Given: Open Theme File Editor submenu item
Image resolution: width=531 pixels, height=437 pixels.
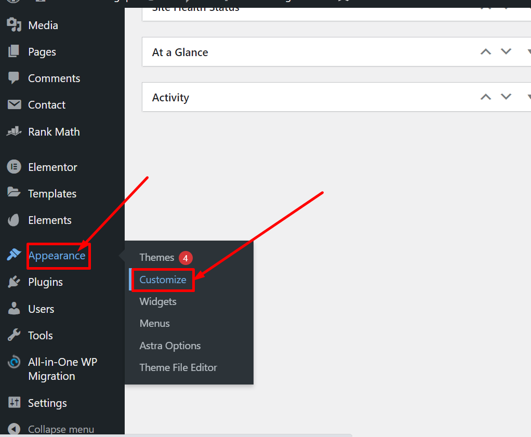Looking at the screenshot, I should point(178,367).
